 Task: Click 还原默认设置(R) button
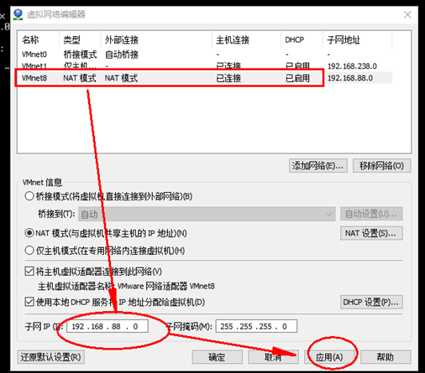pos(50,357)
